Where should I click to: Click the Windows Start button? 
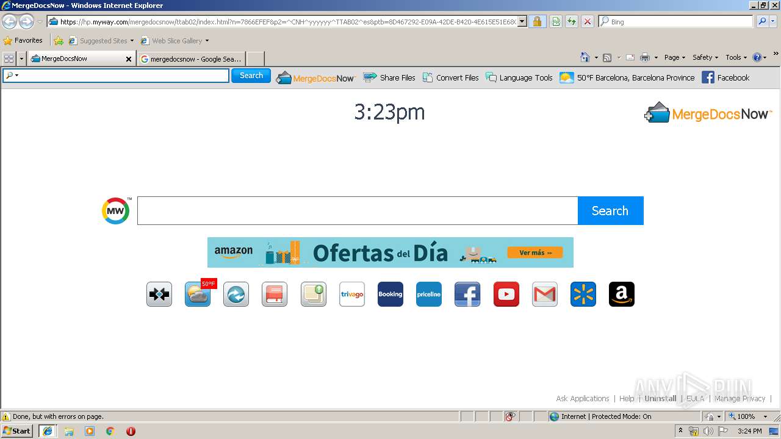[17, 431]
